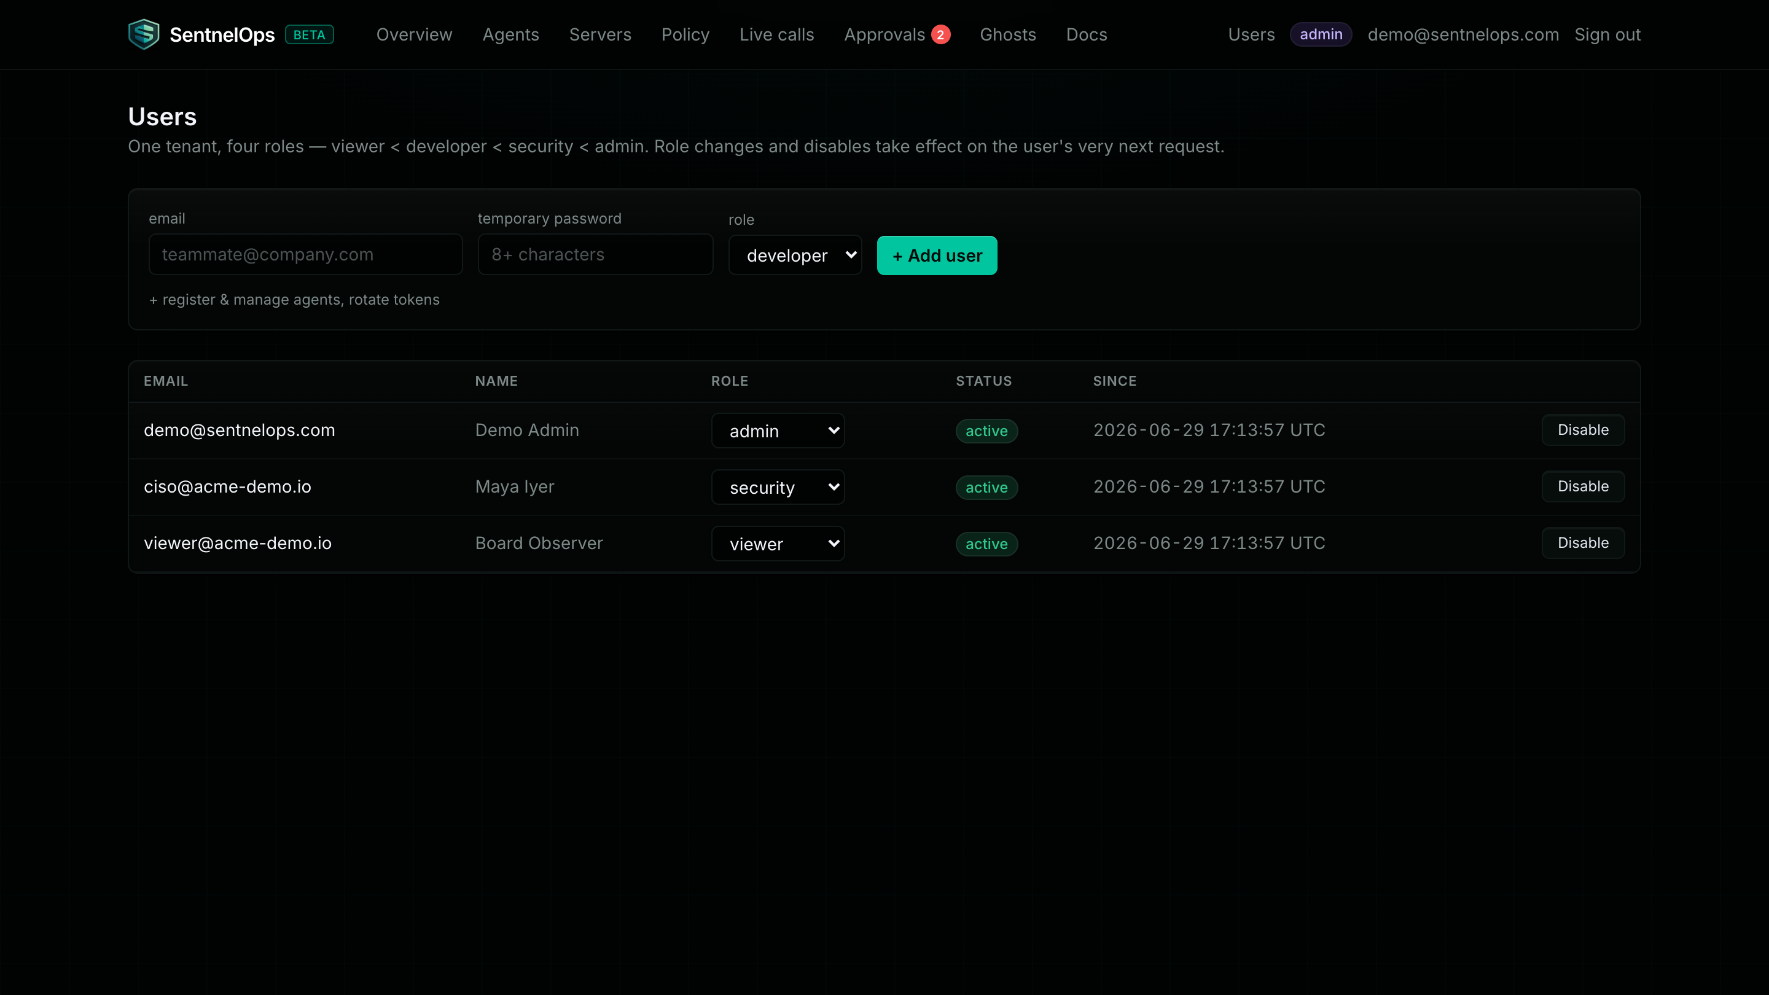1769x995 pixels.
Task: Open role dropdown for viewer@acme-demo.io
Action: pyautogui.click(x=778, y=544)
